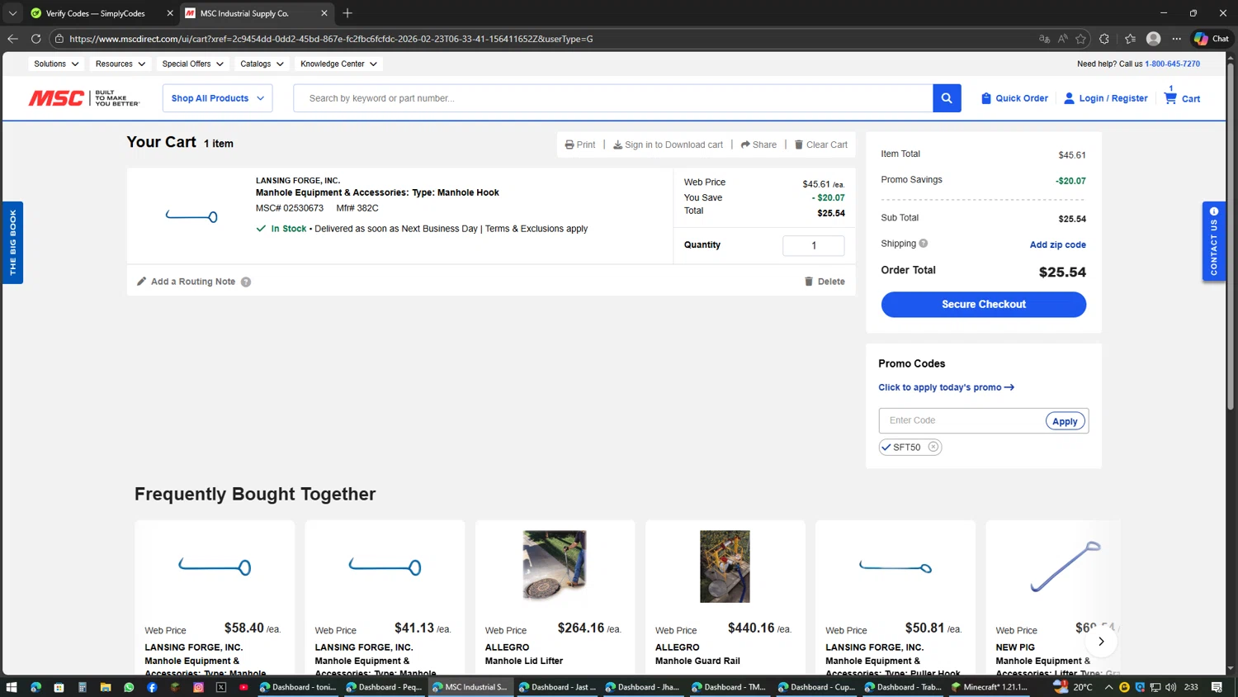Expand the Shop All Products dropdown
The width and height of the screenshot is (1238, 697).
(218, 98)
